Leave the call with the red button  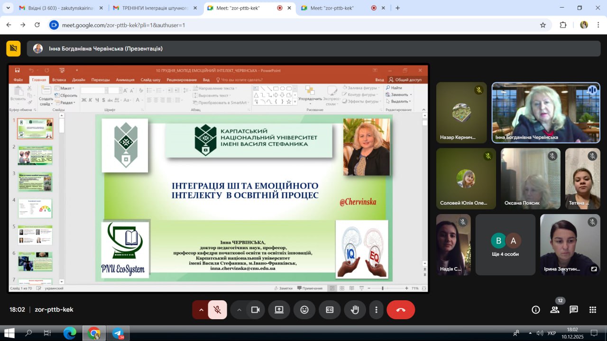pyautogui.click(x=401, y=310)
